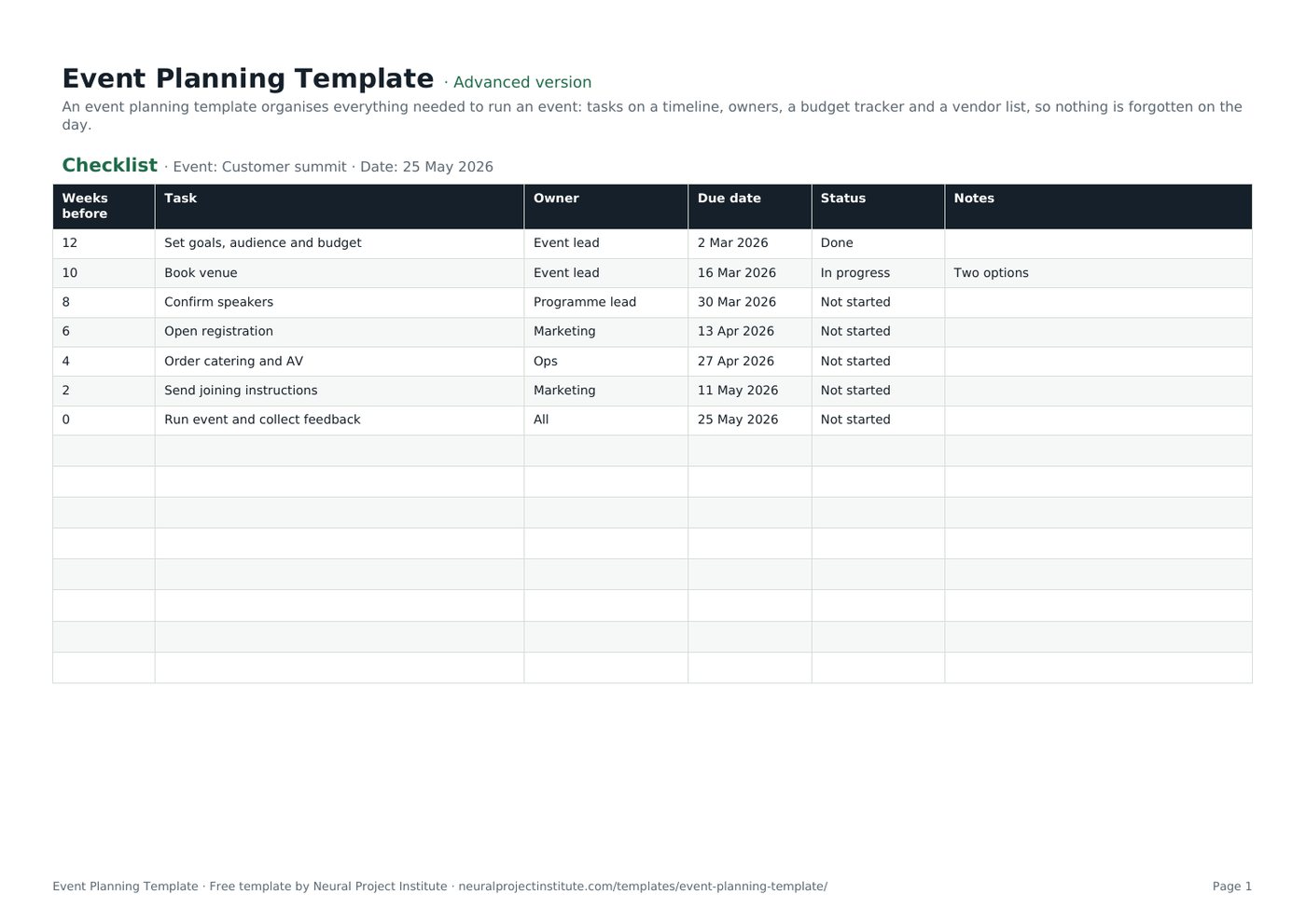Click the 'In progress' status cell
Image resolution: width=1306 pixels, height=922 pixels.
pos(878,273)
